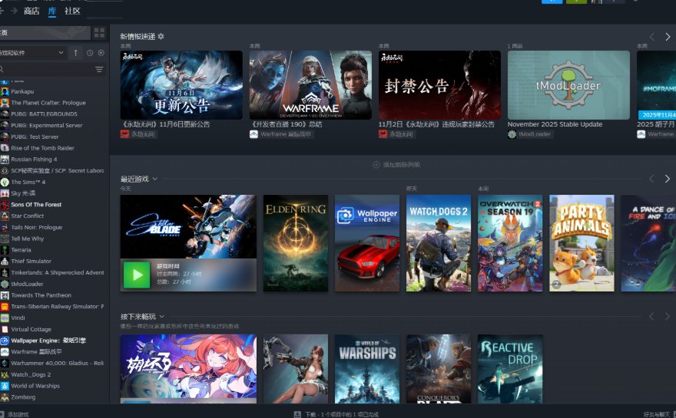Click the grid view icon beside library home
Screen dimensions: 676x418
click(99, 33)
